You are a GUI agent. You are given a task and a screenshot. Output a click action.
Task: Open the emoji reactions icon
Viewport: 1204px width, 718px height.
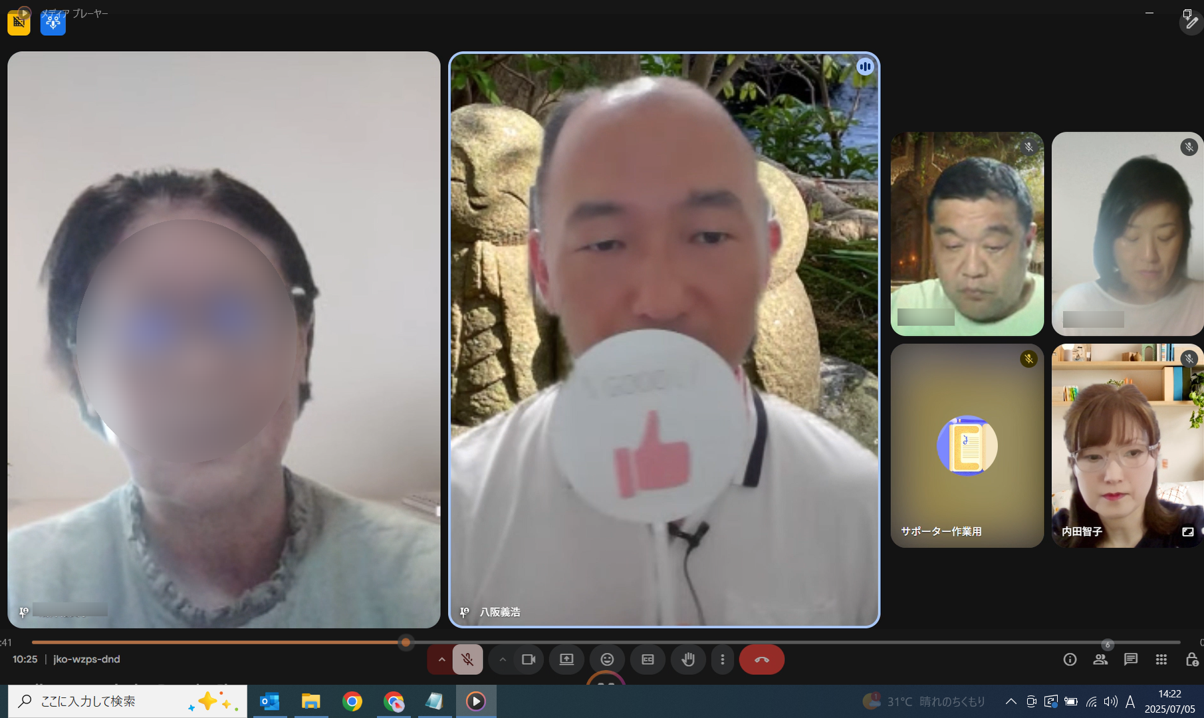[607, 659]
